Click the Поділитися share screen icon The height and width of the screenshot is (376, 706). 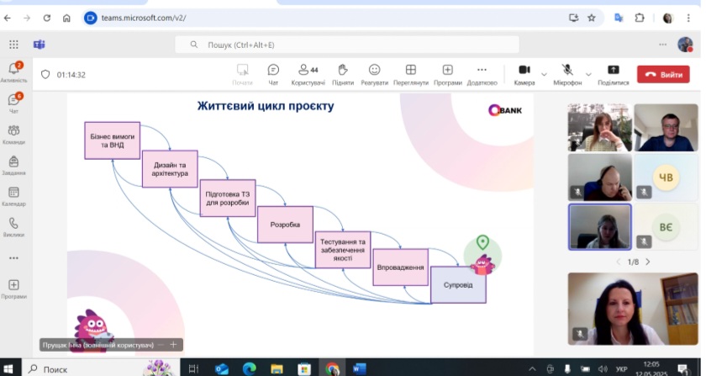pyautogui.click(x=613, y=73)
